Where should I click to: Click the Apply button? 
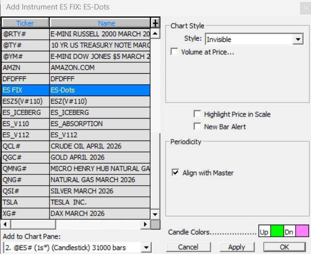(237, 247)
